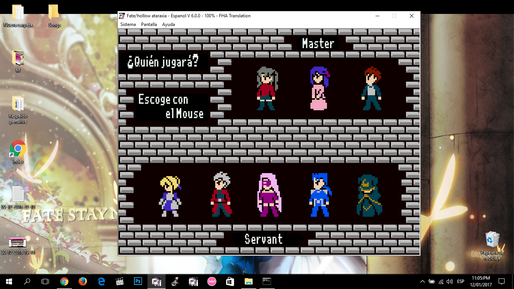Pick the pink-haired masked Servant
514x289 pixels.
click(269, 195)
